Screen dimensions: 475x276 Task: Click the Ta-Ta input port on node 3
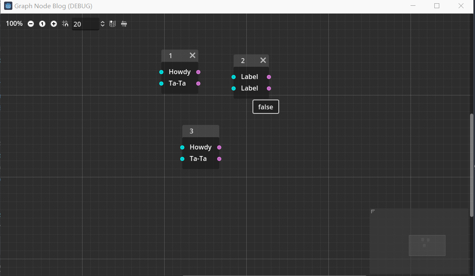point(182,159)
